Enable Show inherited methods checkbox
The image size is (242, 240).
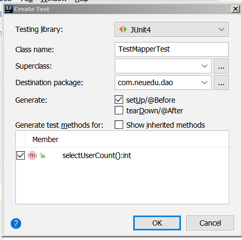pyautogui.click(x=119, y=125)
